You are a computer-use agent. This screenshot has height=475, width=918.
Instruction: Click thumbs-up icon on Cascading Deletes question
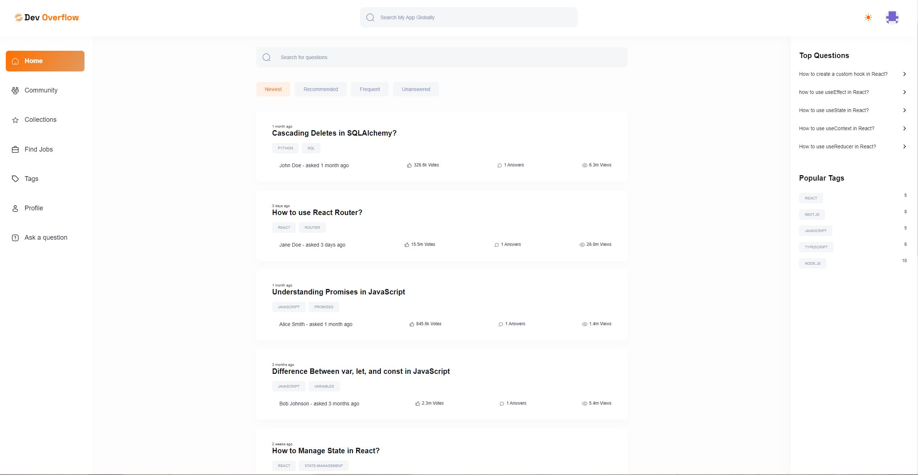[409, 165]
